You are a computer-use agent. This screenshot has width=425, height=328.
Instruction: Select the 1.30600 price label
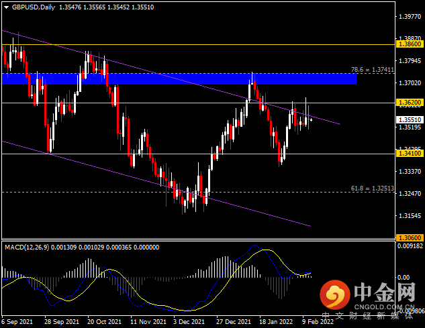(x=410, y=238)
